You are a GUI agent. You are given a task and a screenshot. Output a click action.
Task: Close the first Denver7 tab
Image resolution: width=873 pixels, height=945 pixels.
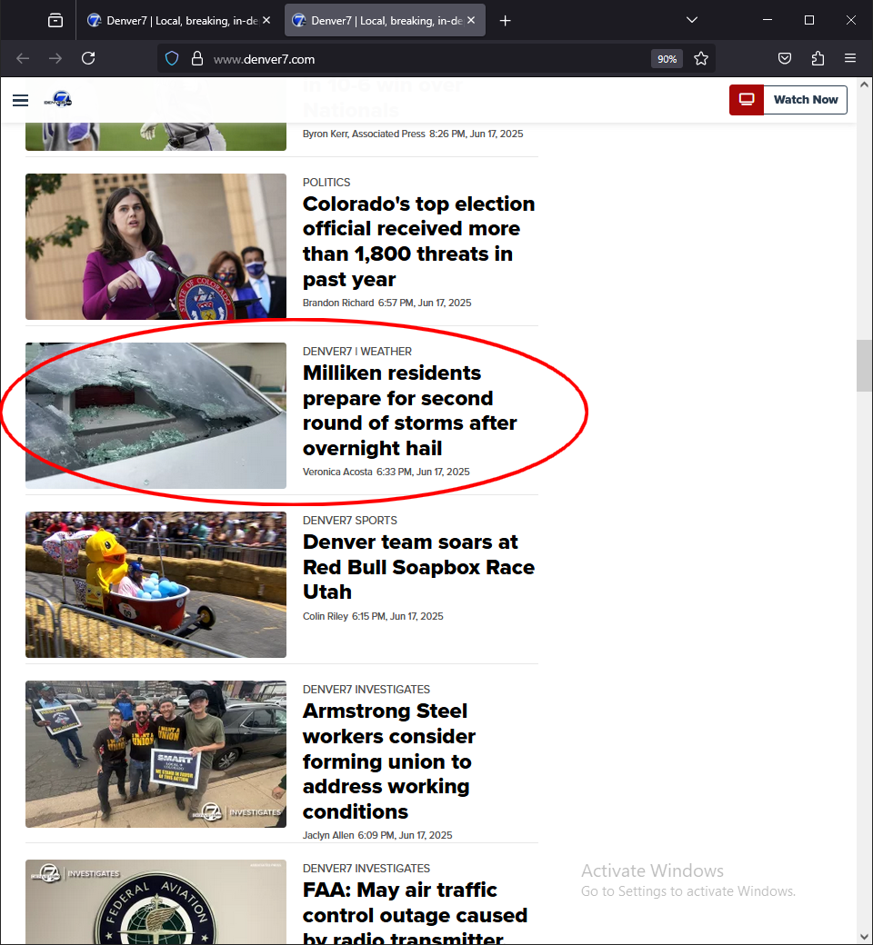[266, 21]
